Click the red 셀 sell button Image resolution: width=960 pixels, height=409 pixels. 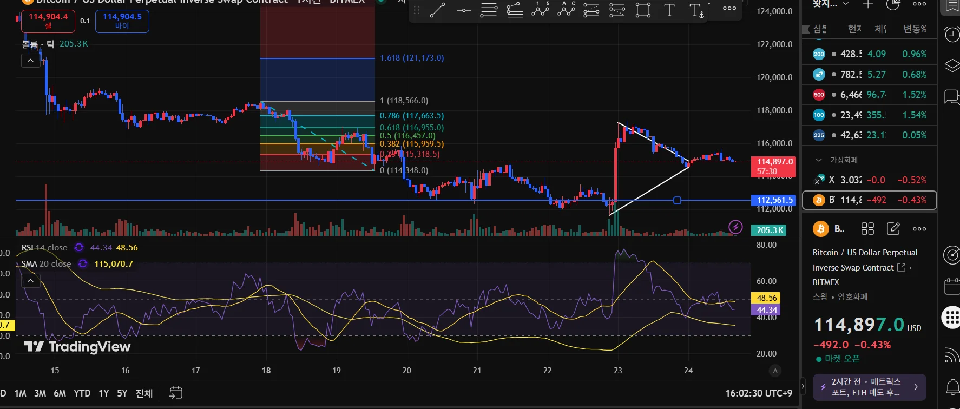pos(48,21)
